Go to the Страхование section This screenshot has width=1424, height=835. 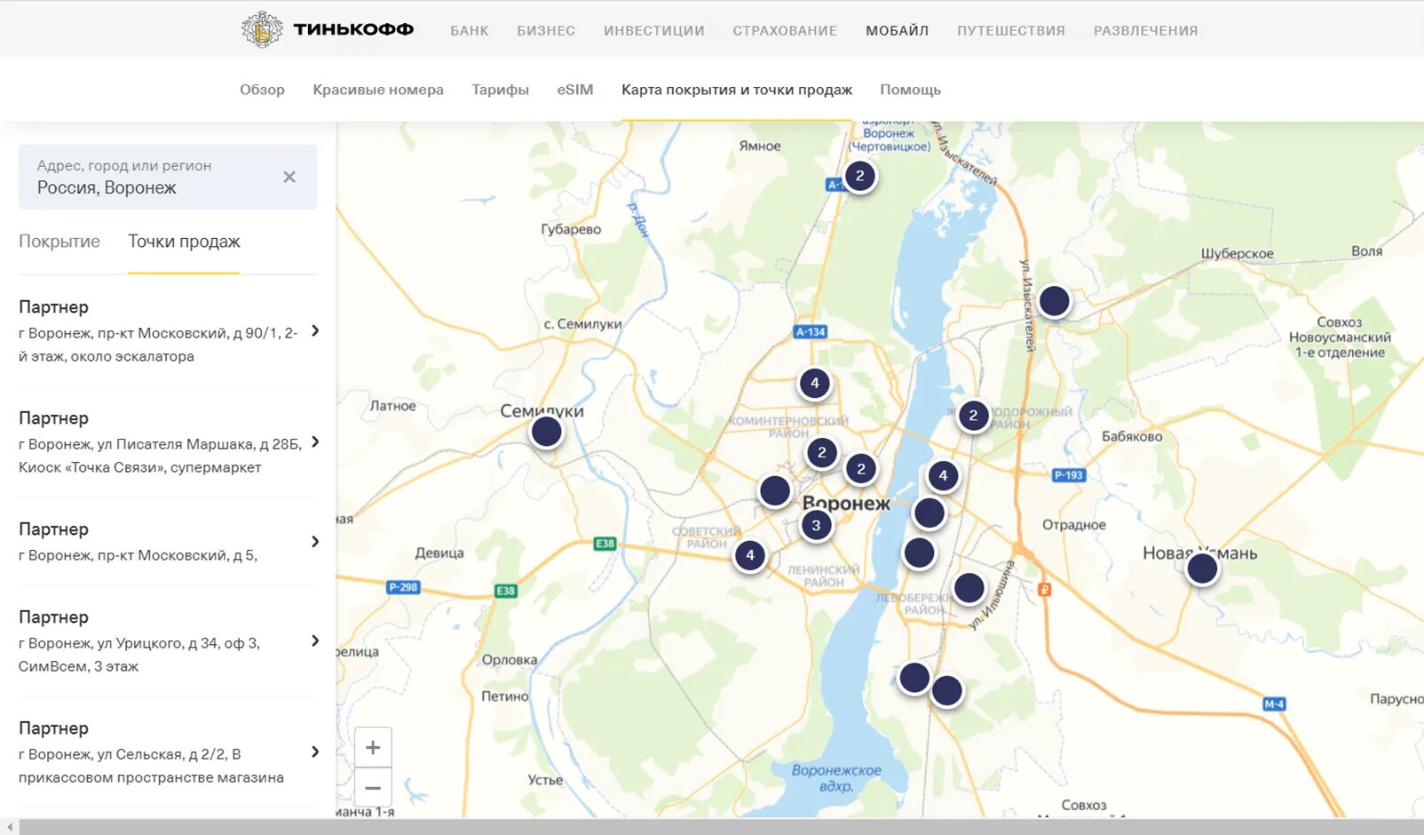(785, 30)
